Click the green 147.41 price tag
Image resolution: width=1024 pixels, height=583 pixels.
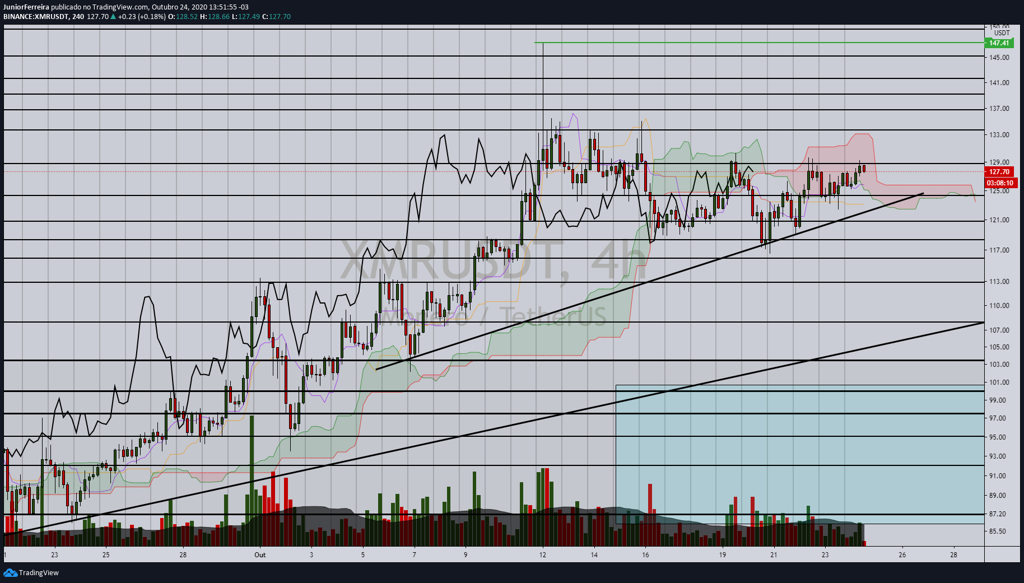click(x=999, y=43)
